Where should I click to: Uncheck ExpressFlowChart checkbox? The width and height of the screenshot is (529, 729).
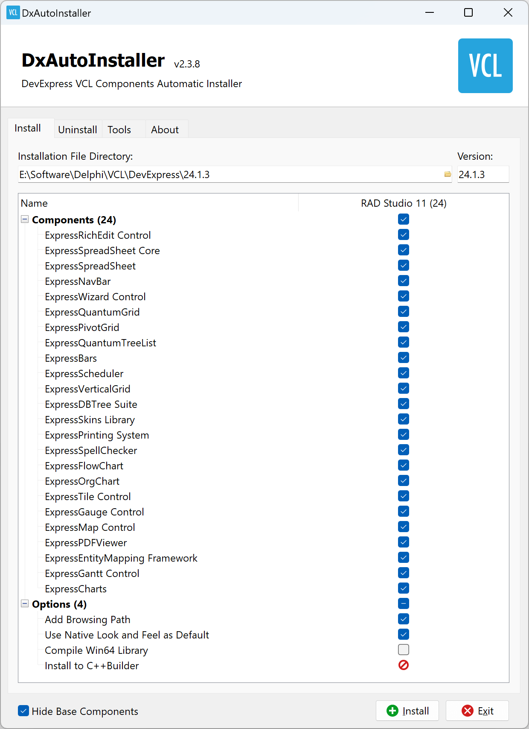[x=404, y=465]
